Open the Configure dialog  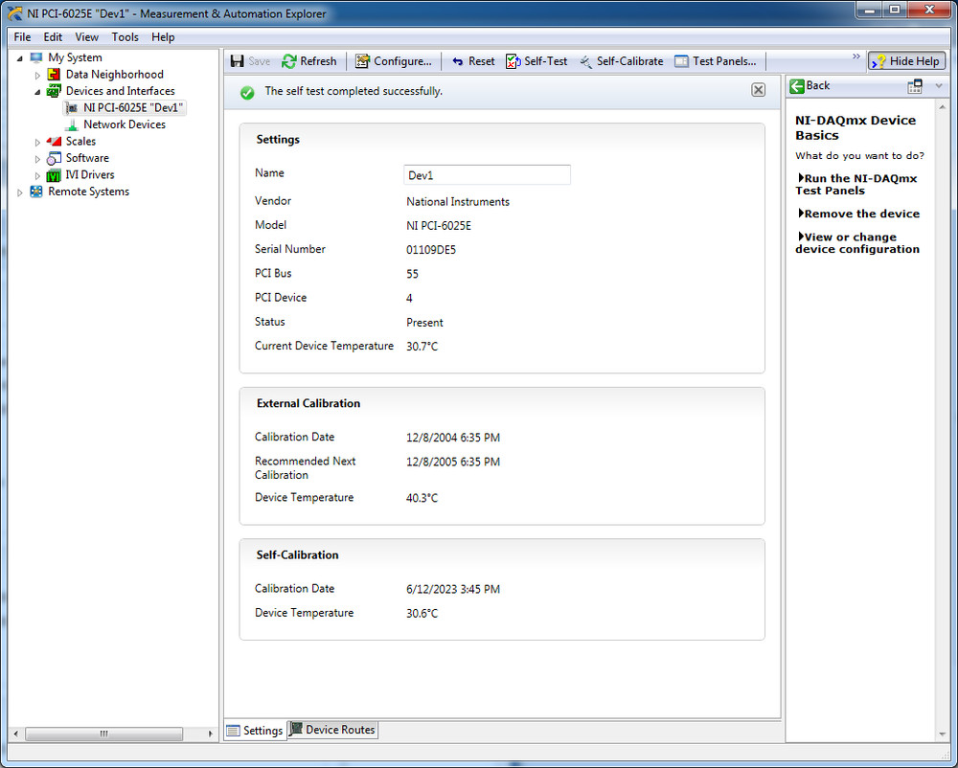(394, 61)
